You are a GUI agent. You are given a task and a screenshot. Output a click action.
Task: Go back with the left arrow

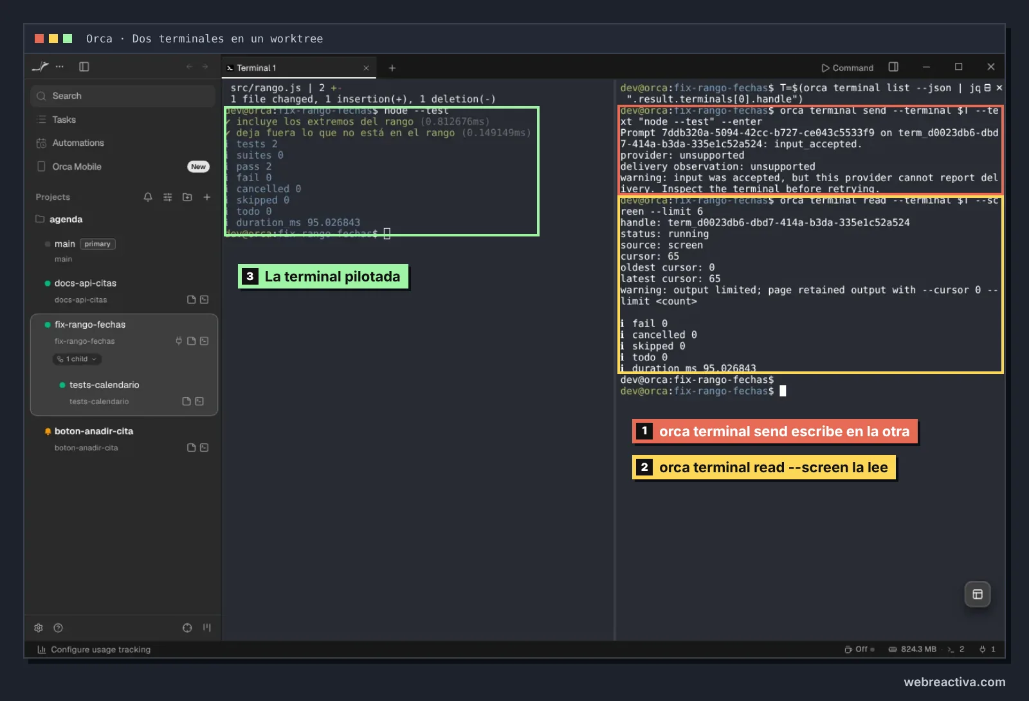pyautogui.click(x=189, y=67)
